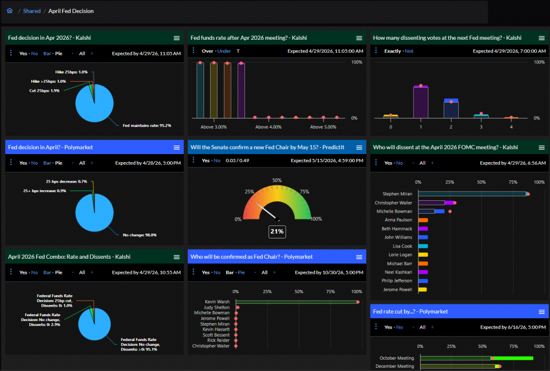Open vertical dots options in Who will dissent panel
550x371 pixels.
click(376, 163)
